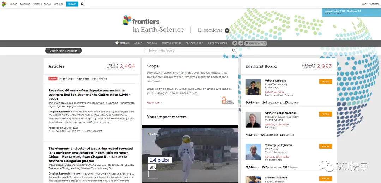Click the Editorial Board panel heading
381x183 pixels.
[x=261, y=66]
